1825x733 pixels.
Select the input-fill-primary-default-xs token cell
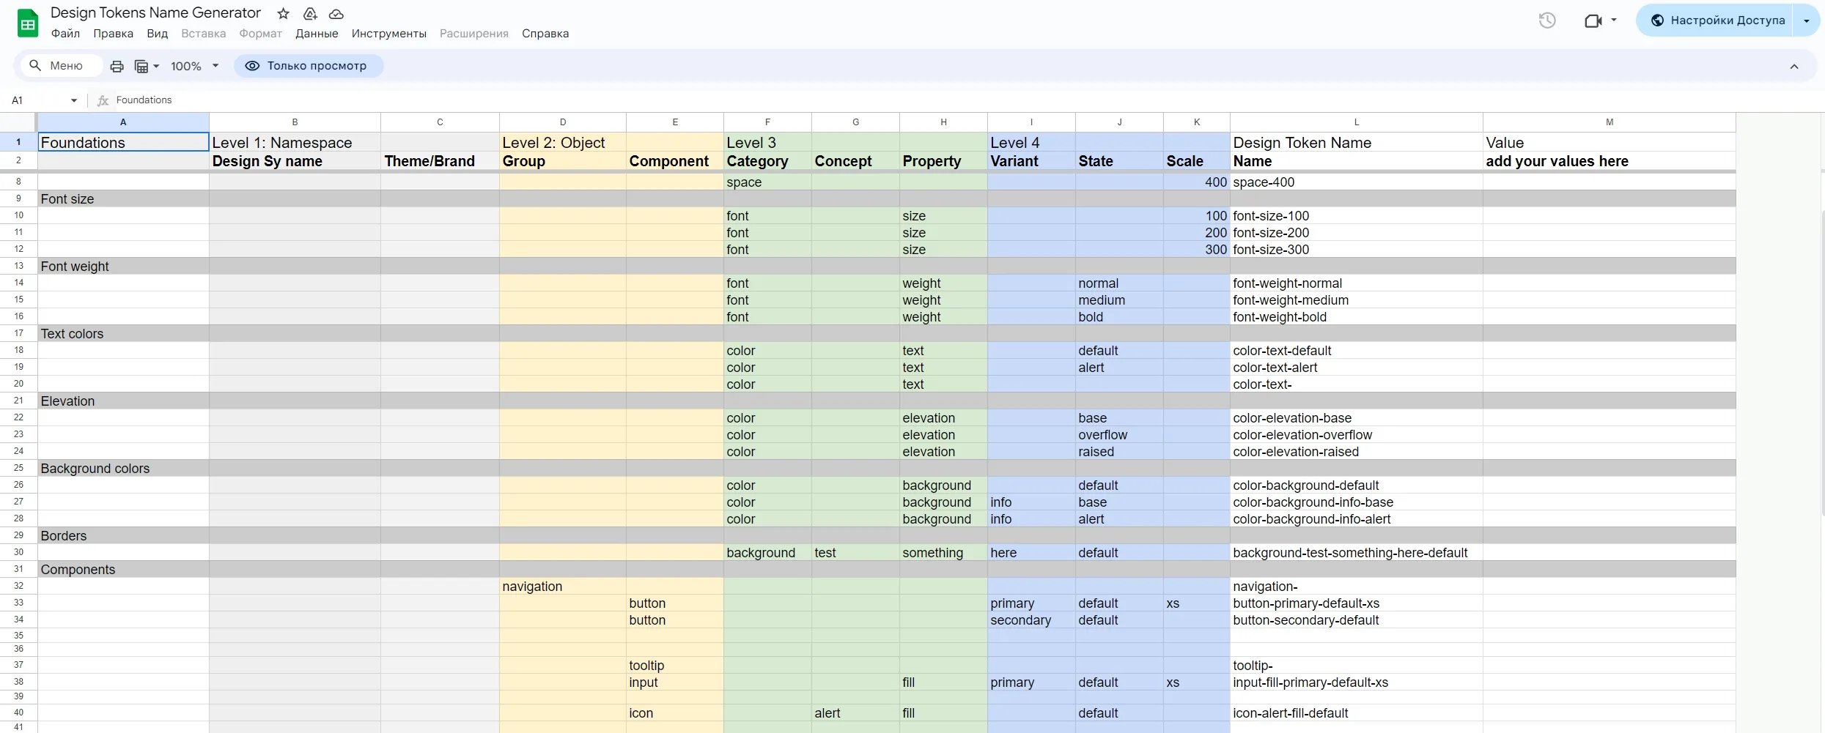1356,682
